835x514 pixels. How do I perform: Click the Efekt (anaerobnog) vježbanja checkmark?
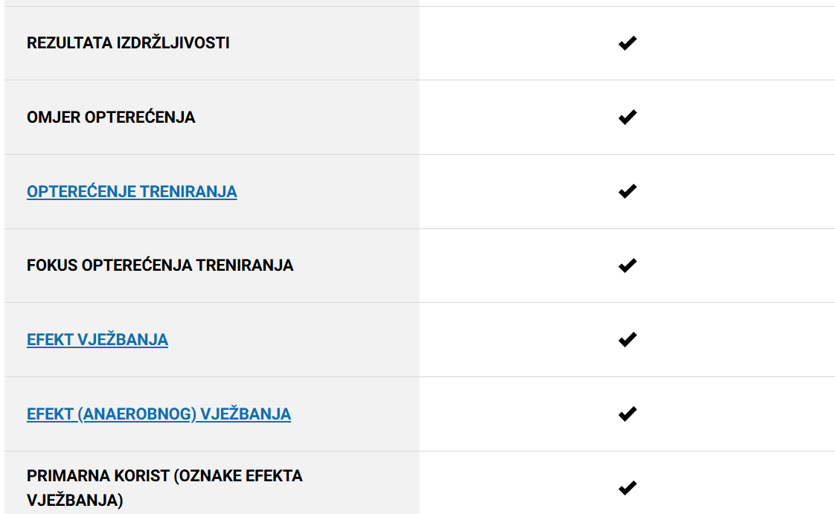(x=627, y=414)
